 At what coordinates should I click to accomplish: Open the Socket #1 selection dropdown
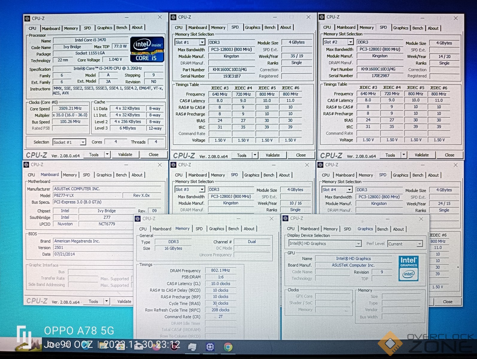pos(83,142)
